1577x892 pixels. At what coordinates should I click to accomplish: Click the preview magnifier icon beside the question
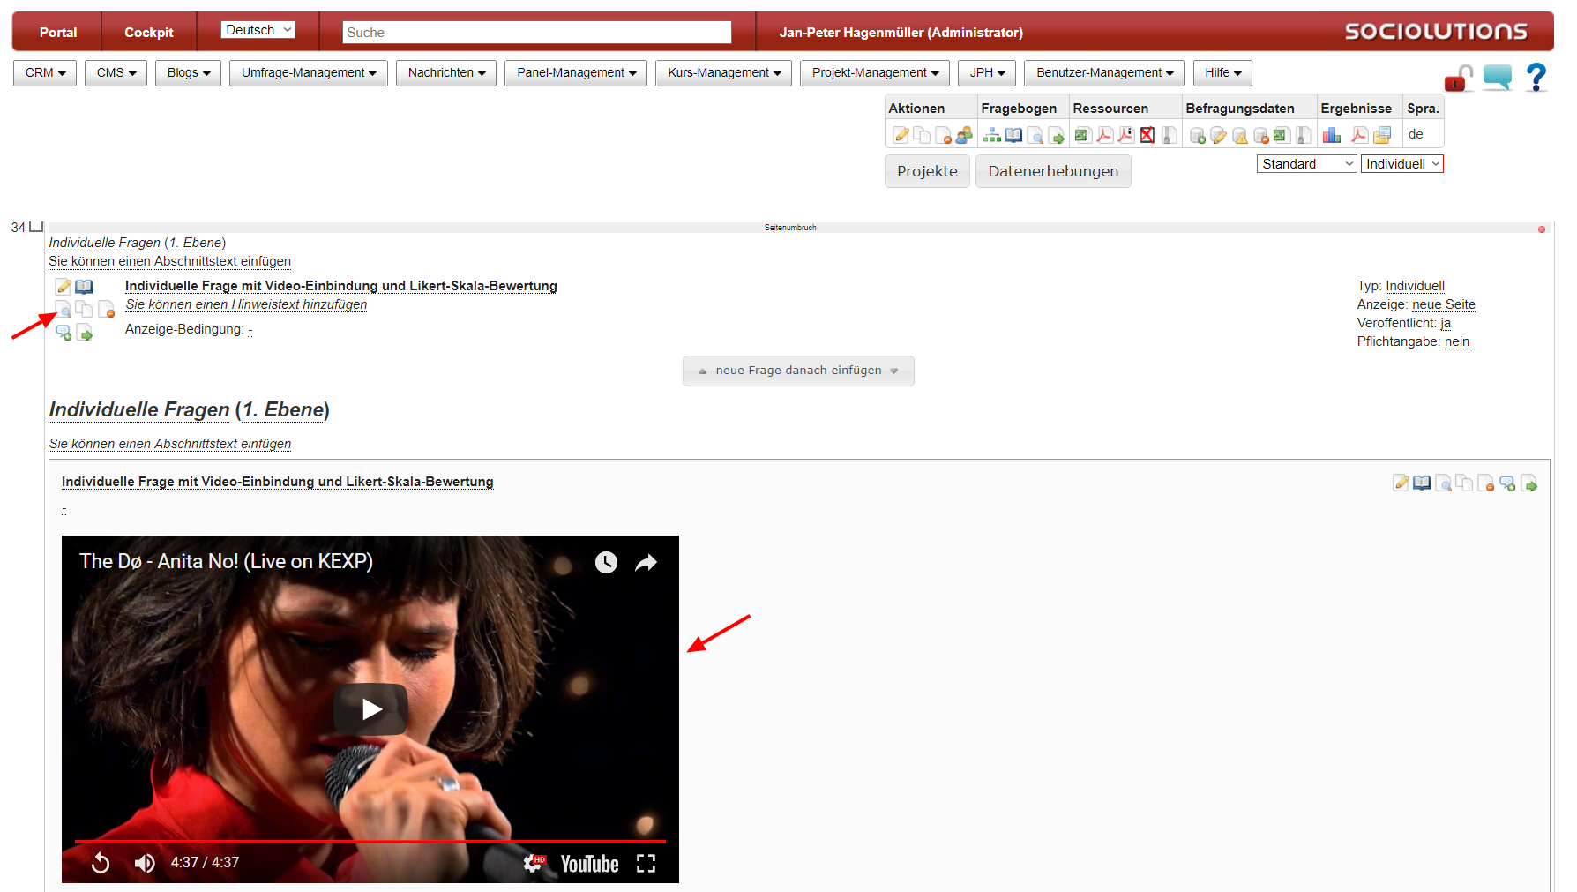pyautogui.click(x=64, y=309)
